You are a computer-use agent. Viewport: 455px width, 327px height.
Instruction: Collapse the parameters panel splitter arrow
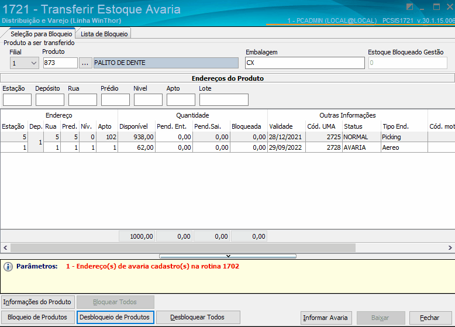click(228, 256)
